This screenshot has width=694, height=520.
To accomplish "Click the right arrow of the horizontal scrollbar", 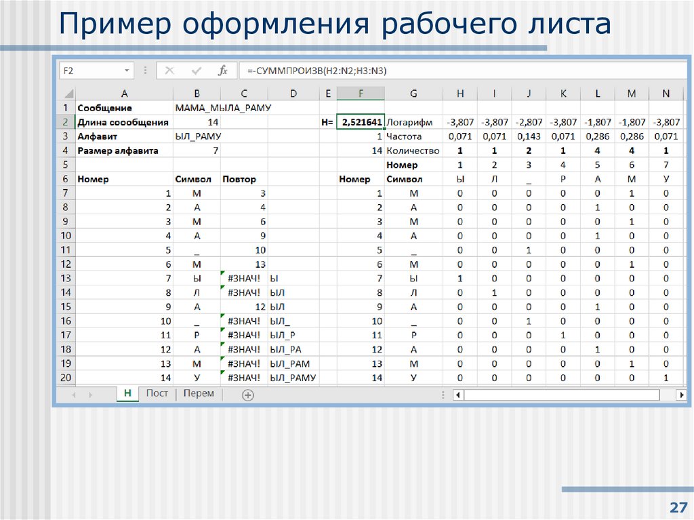I will 681,394.
